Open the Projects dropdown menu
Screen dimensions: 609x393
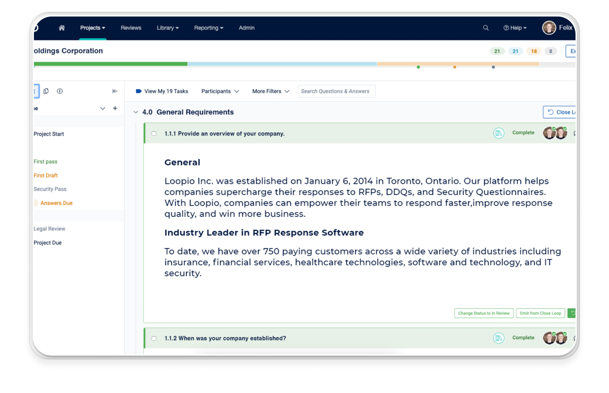93,28
